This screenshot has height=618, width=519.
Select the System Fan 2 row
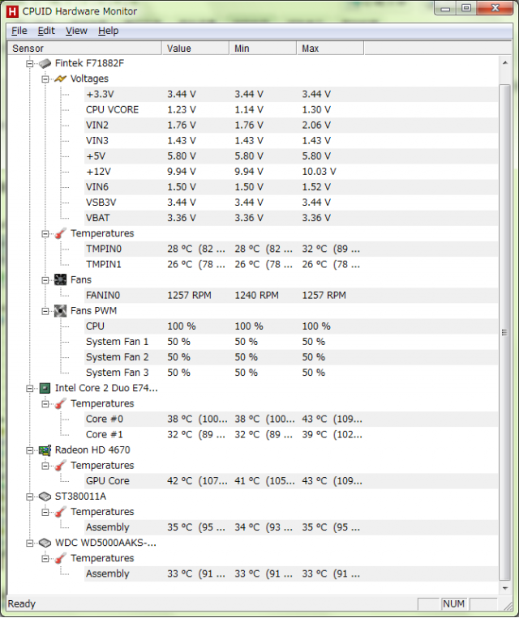pyautogui.click(x=291, y=357)
